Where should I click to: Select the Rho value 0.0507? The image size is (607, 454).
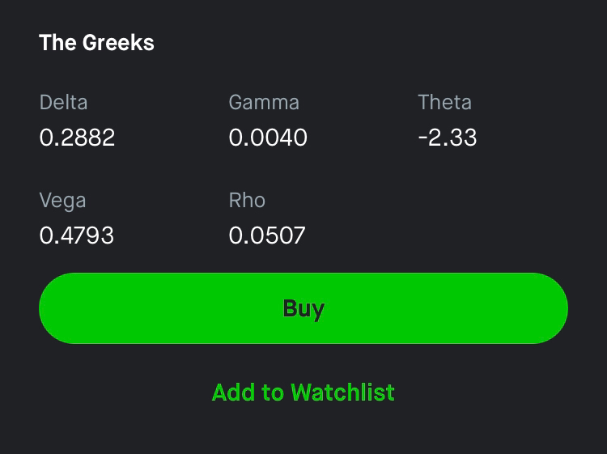point(267,235)
